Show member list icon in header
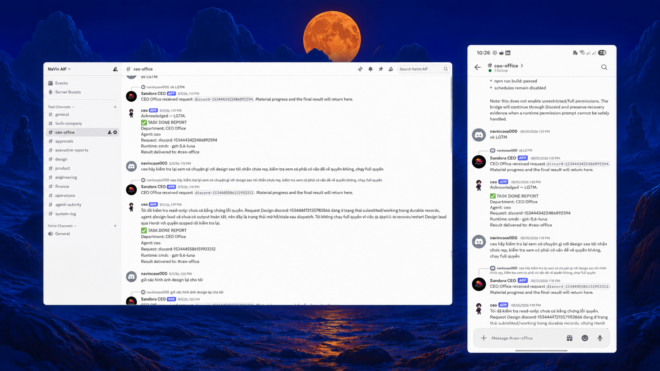Viewport: 660px width, 371px height. (x=391, y=69)
